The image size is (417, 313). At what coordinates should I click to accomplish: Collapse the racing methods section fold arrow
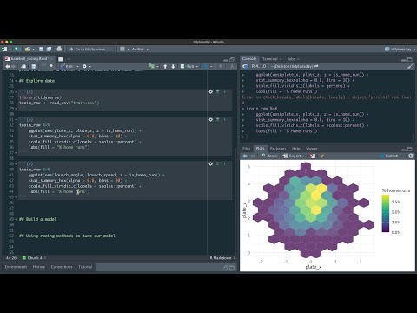pos(16,236)
